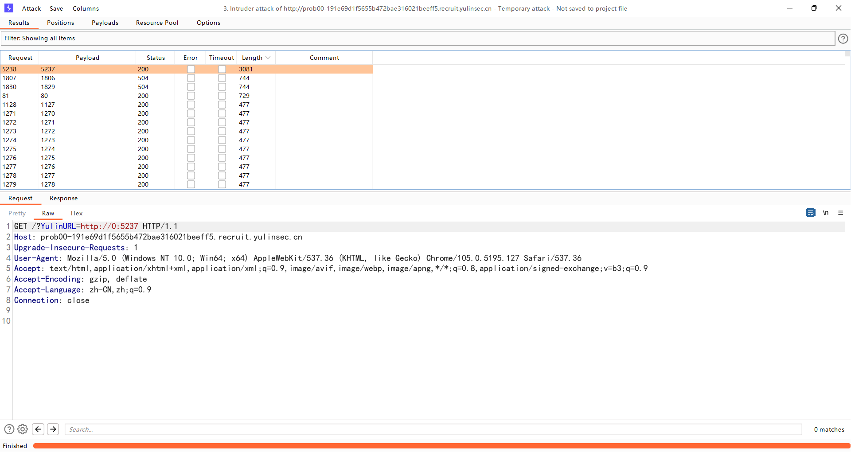This screenshot has height=452, width=851.
Task: Switch to the Options tab
Action: (x=208, y=23)
